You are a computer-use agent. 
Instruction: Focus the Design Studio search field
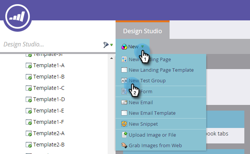point(51,44)
